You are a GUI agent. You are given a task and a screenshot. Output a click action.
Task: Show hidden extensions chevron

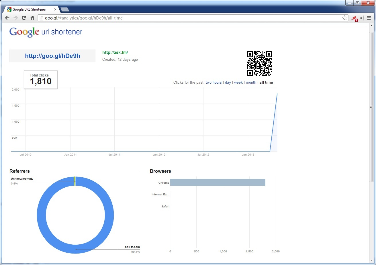[361, 18]
